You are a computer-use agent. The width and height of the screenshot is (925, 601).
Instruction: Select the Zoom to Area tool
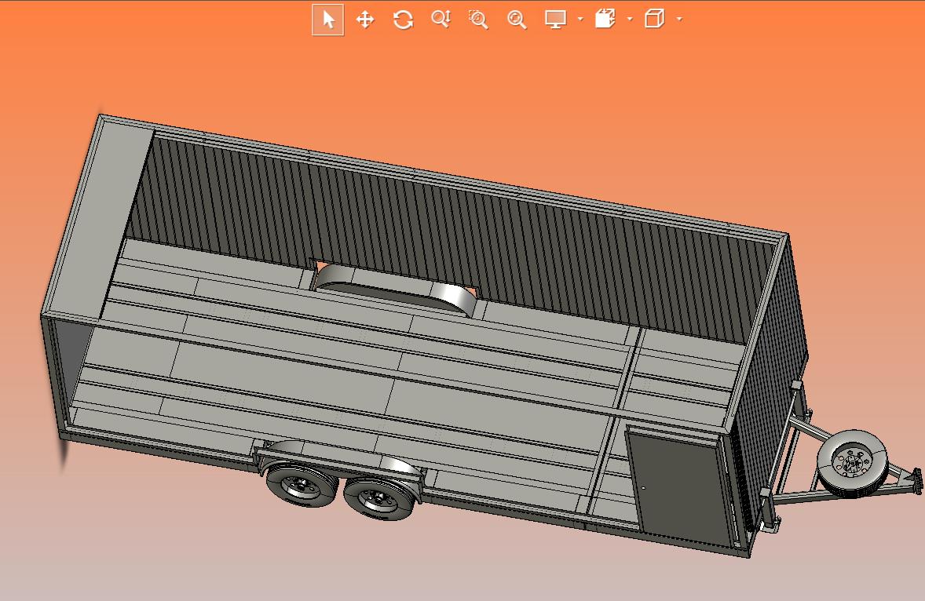[478, 20]
